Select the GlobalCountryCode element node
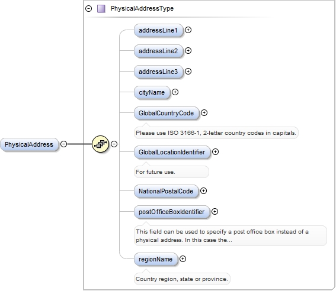Image resolution: width=336 pixels, height=291 pixels. 167,113
